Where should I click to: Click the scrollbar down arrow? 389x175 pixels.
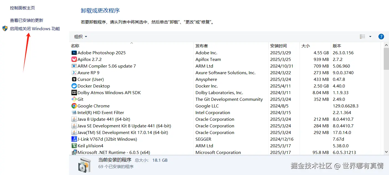tap(386, 152)
